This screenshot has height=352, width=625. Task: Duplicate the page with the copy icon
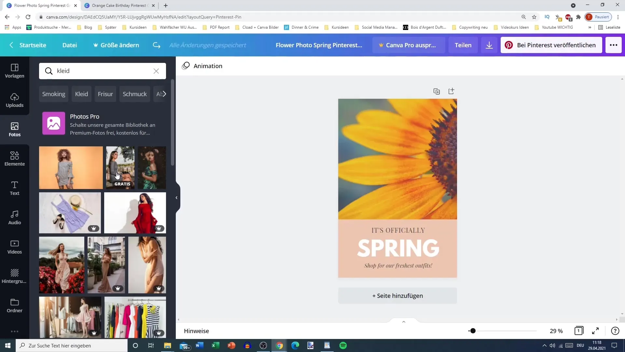pyautogui.click(x=437, y=91)
